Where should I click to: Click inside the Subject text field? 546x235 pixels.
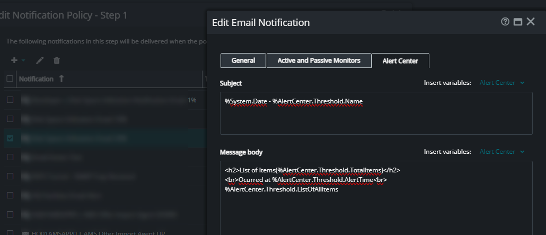376,114
